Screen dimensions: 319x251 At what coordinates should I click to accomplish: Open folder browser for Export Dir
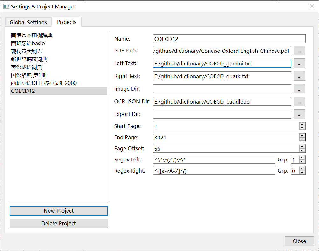[x=299, y=114]
